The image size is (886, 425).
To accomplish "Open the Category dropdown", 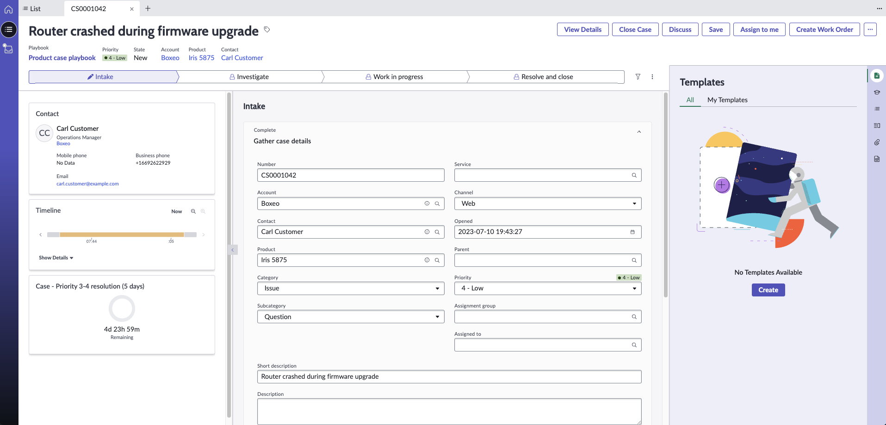I will 351,289.
